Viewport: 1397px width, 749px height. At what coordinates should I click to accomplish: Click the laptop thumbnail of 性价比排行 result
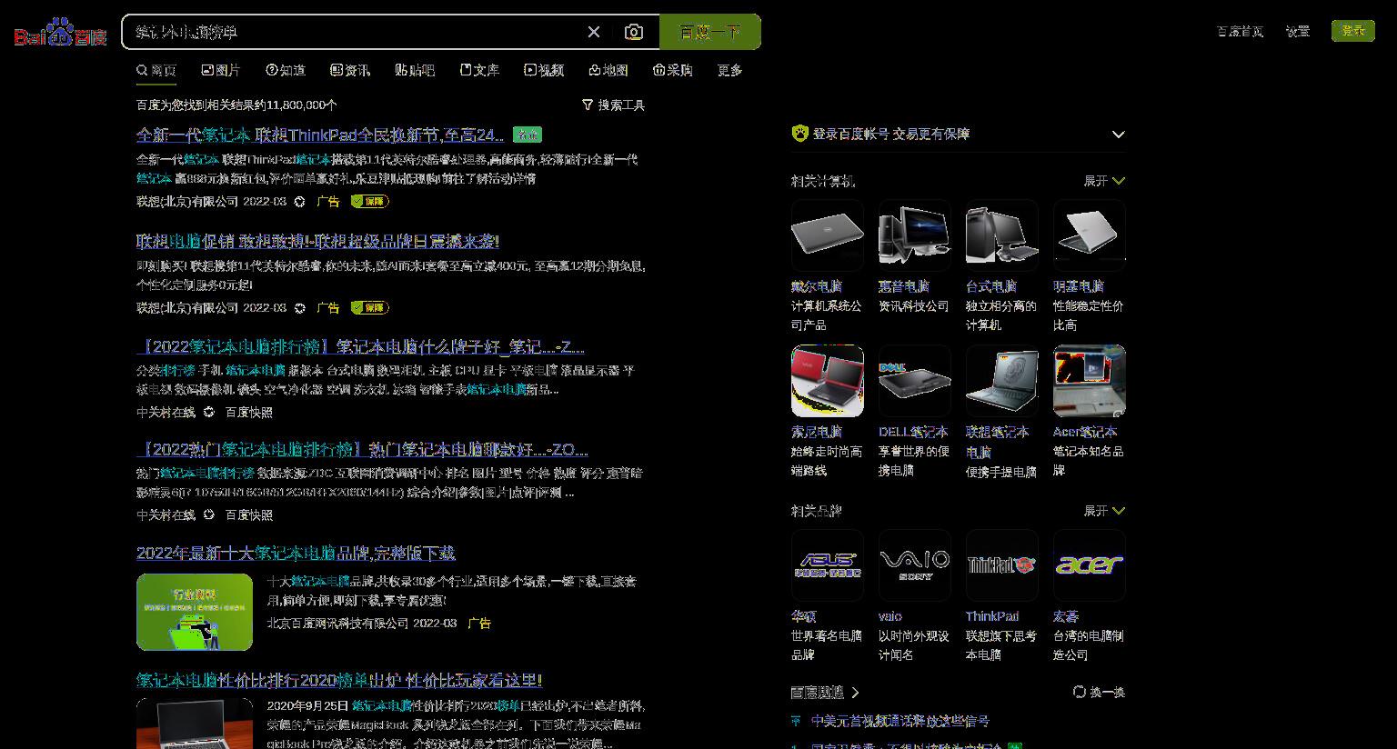point(195,724)
